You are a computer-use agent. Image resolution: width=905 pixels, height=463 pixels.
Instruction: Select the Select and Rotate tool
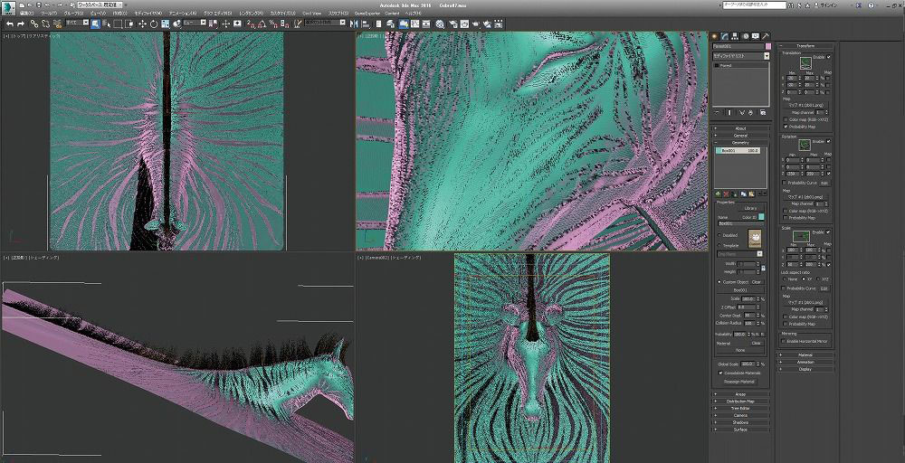153,24
